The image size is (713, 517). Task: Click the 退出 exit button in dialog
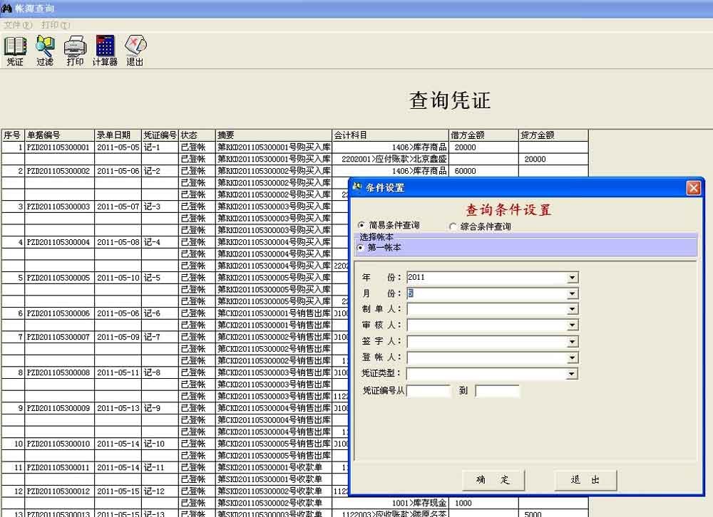coord(585,481)
